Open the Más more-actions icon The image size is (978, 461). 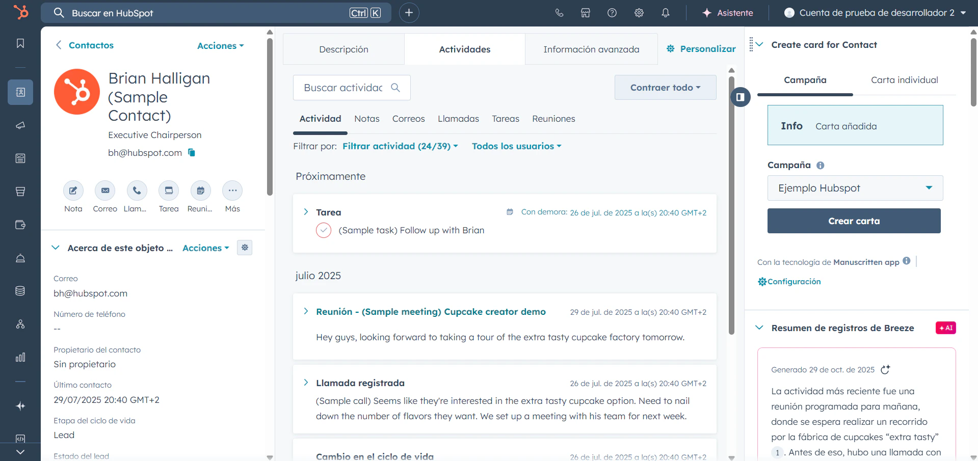pos(232,191)
